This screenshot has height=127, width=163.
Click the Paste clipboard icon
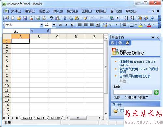(x=77, y=18)
